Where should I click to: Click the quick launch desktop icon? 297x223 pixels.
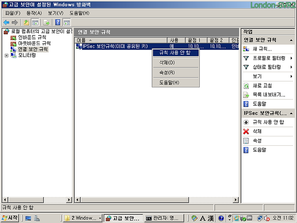pos(28,218)
